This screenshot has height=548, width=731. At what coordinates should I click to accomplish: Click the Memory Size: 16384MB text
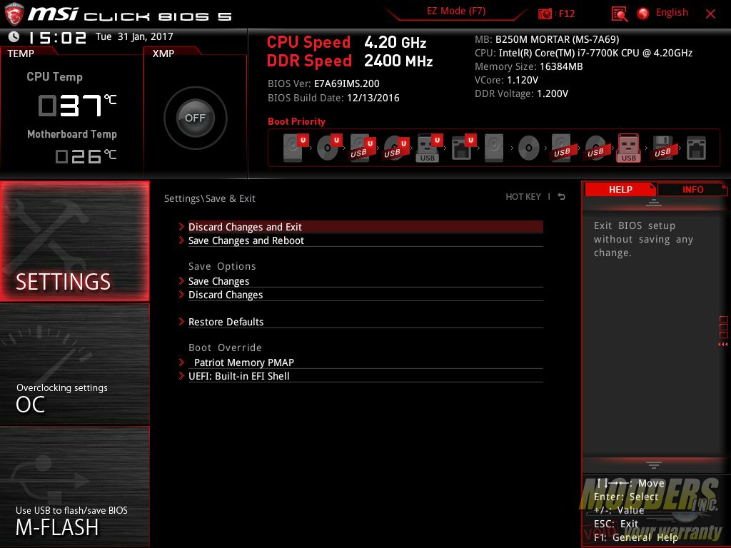click(529, 66)
